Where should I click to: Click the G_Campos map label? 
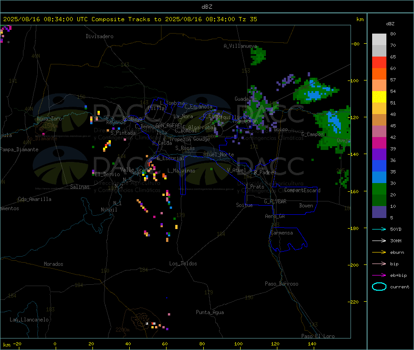point(312,134)
